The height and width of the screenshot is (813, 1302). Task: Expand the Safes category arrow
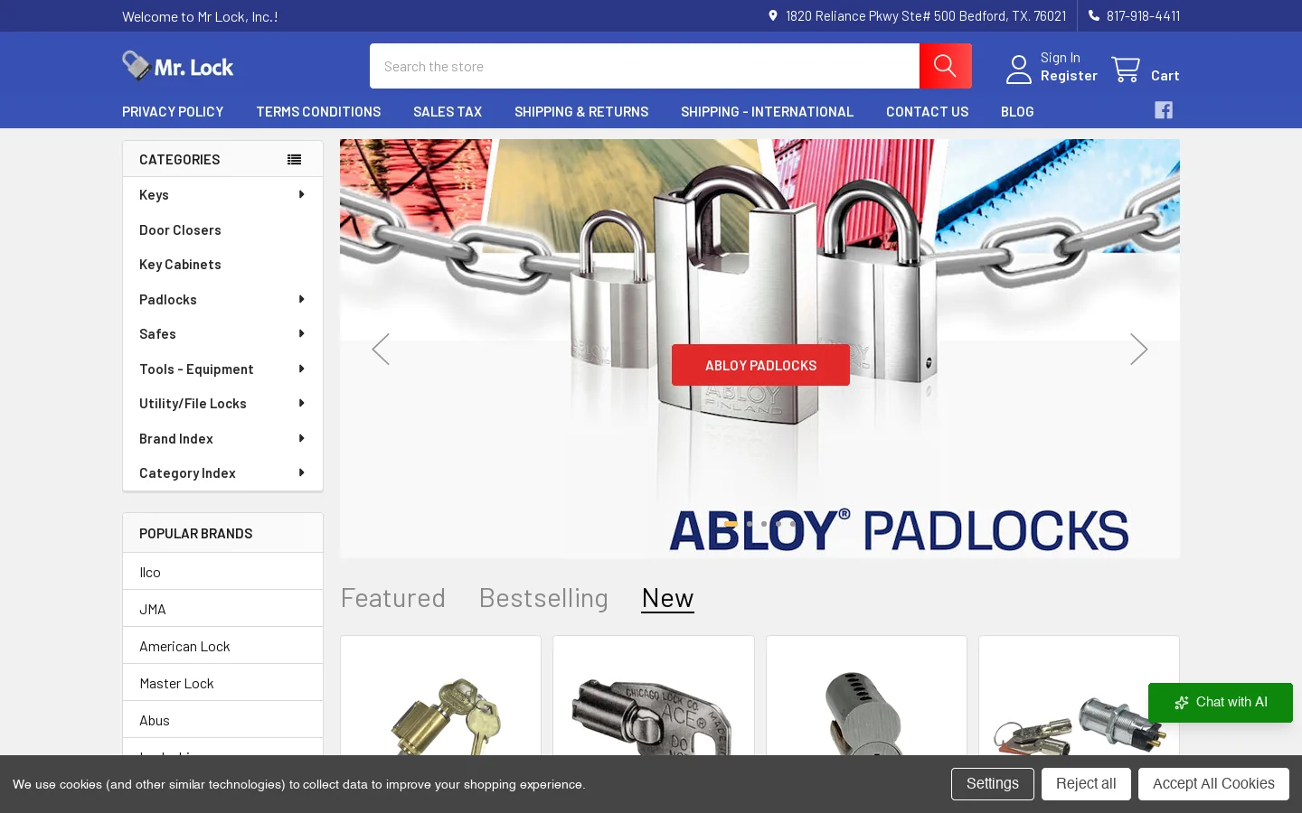pos(301,333)
